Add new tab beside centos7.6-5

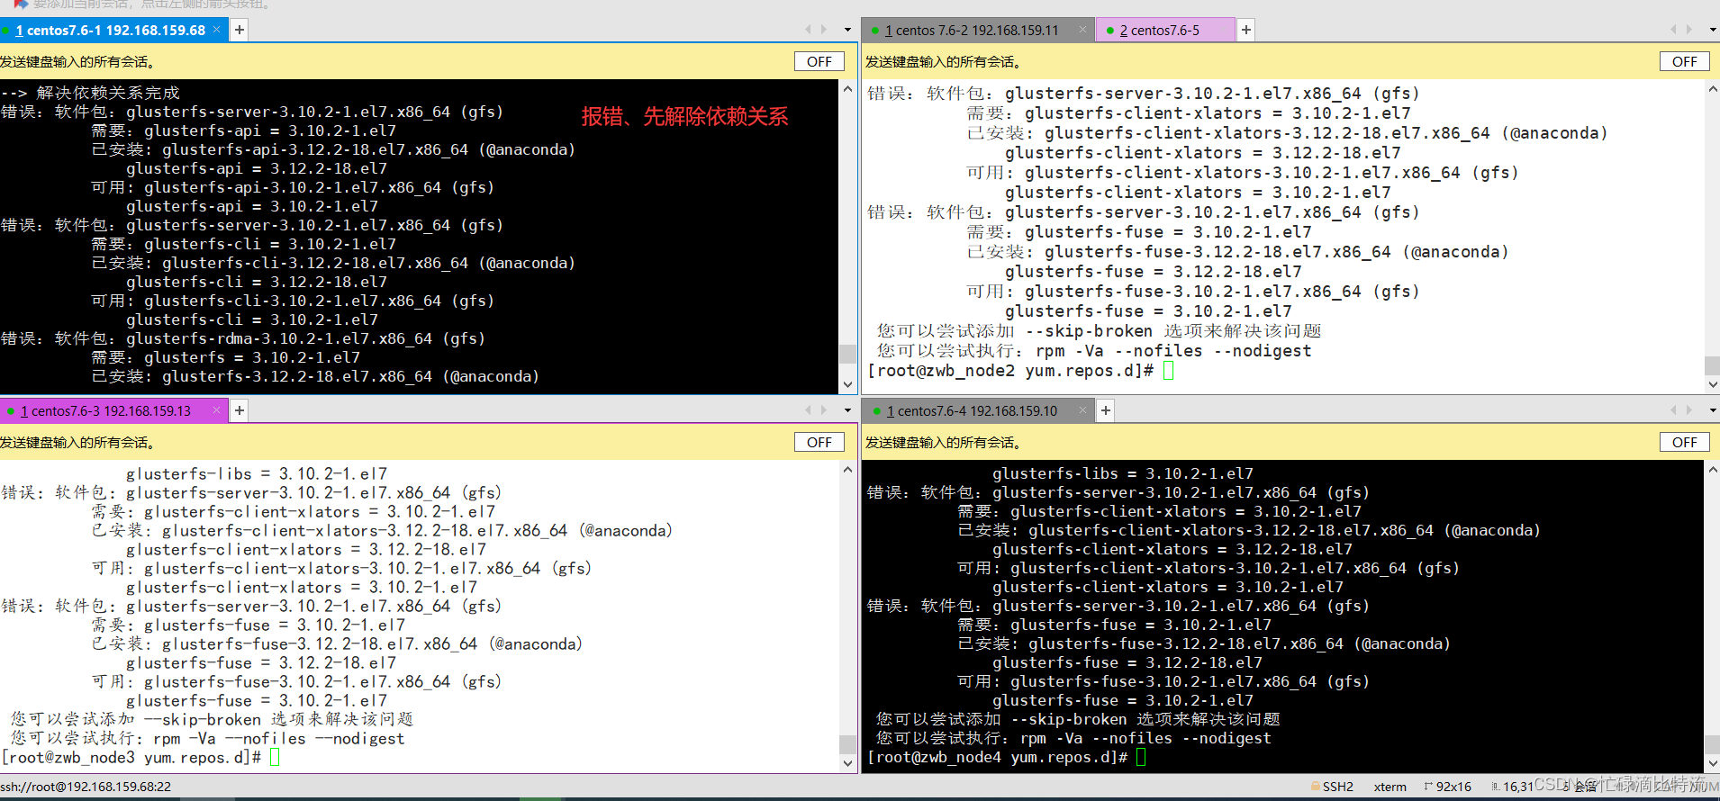(1246, 30)
